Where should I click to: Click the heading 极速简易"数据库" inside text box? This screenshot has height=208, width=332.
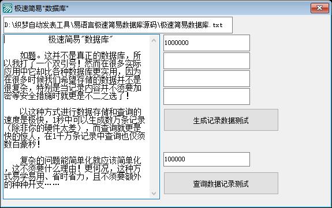[x=80, y=40]
